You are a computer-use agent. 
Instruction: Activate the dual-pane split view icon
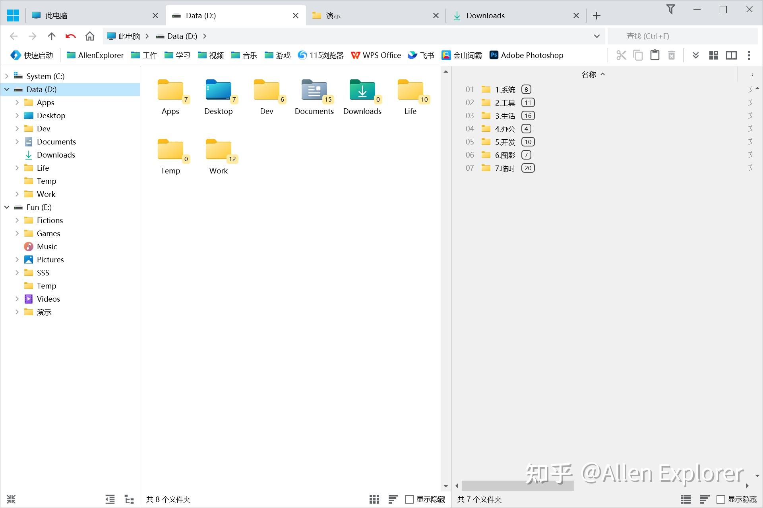tap(731, 55)
